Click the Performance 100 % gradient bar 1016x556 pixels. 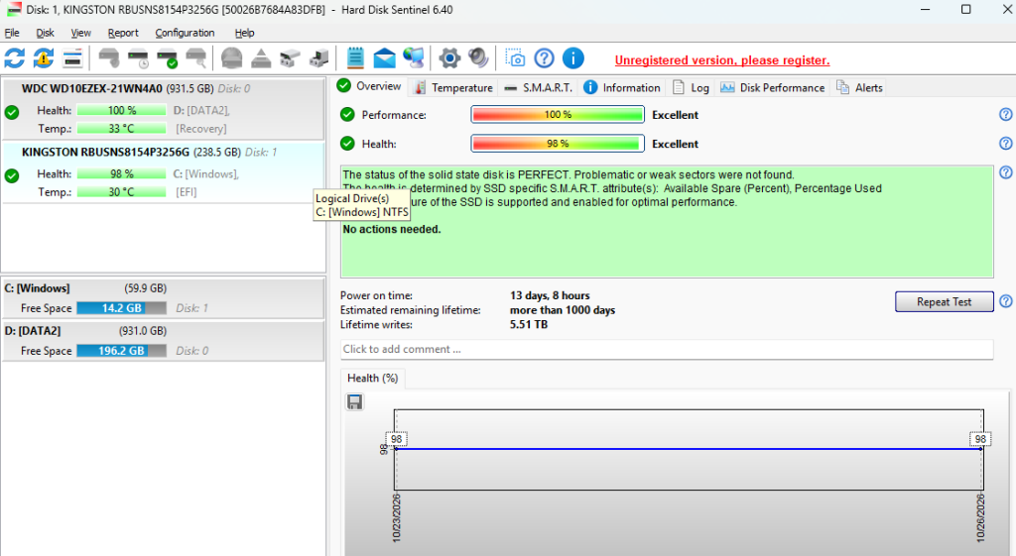(558, 115)
